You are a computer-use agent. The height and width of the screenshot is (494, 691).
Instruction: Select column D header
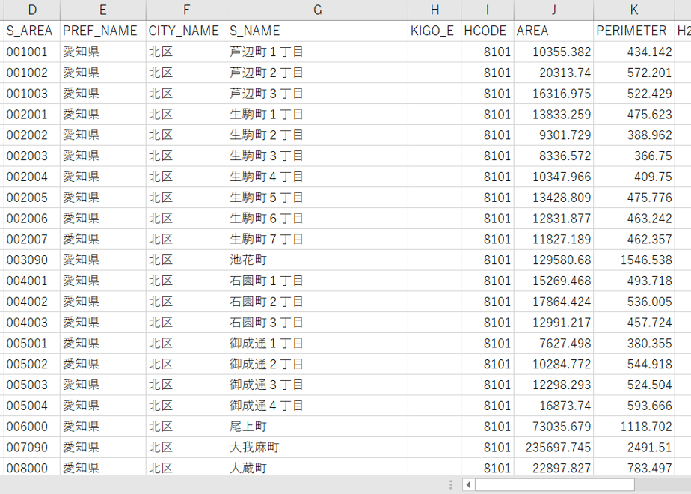tap(31, 10)
